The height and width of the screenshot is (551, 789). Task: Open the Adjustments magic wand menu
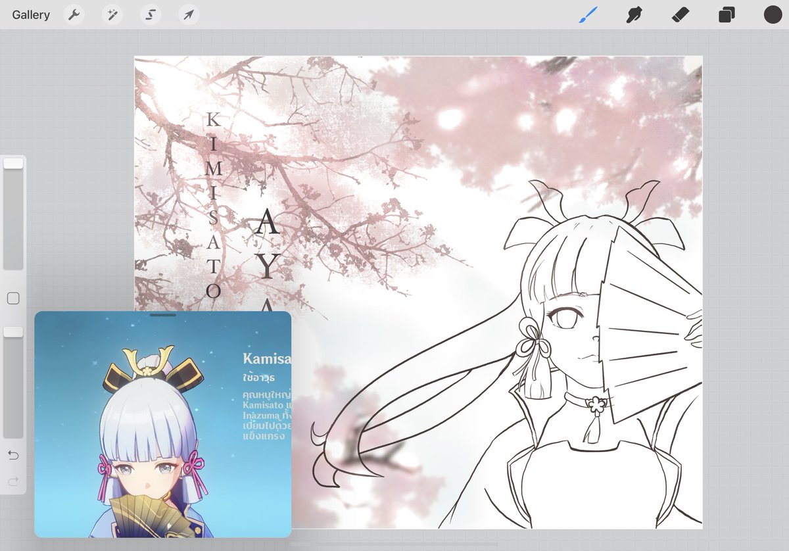pyautogui.click(x=112, y=14)
